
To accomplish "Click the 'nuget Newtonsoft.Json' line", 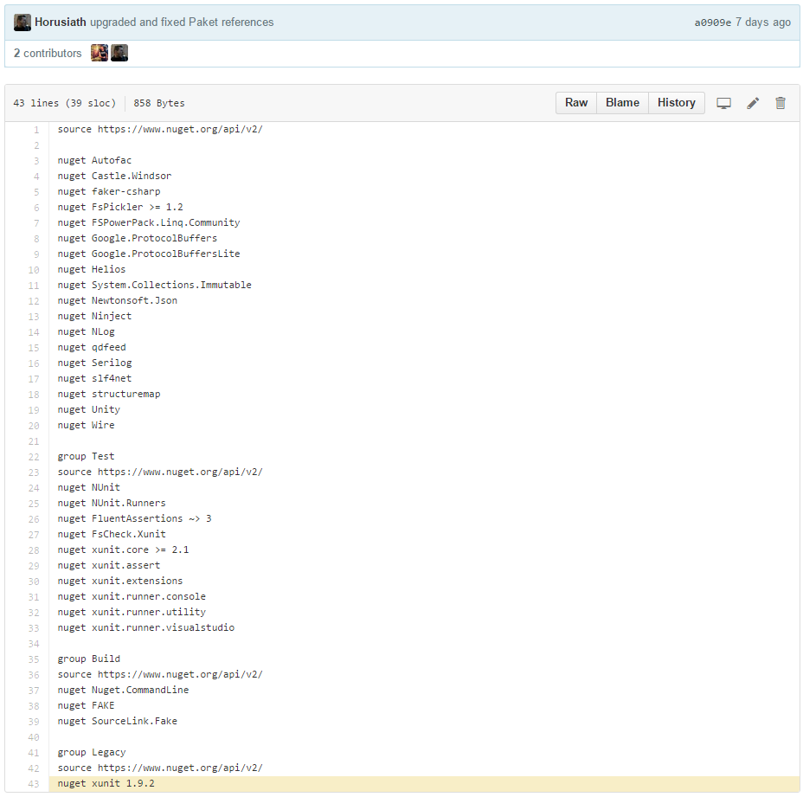I will (118, 300).
